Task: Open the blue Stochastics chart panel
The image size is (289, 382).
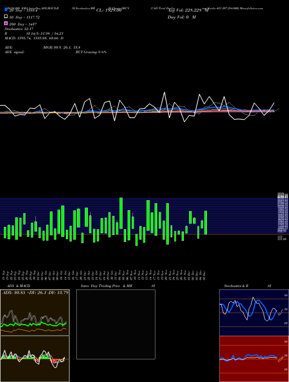Action: [254, 313]
